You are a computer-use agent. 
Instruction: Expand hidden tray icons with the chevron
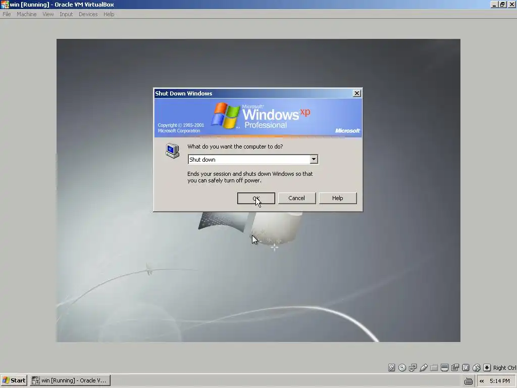coord(482,381)
